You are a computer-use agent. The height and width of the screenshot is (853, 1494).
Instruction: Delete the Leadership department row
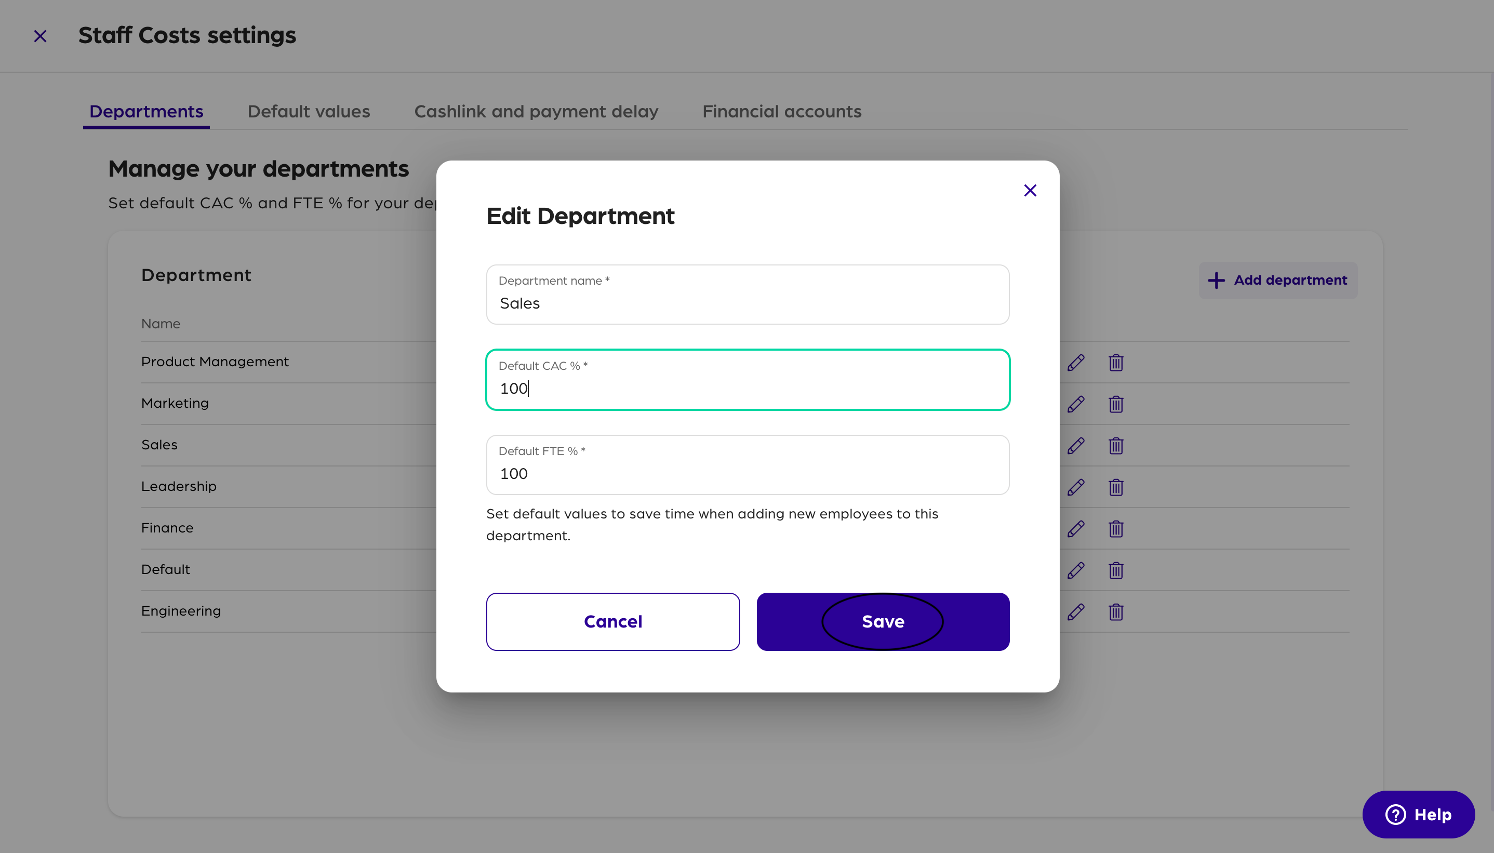pos(1116,487)
